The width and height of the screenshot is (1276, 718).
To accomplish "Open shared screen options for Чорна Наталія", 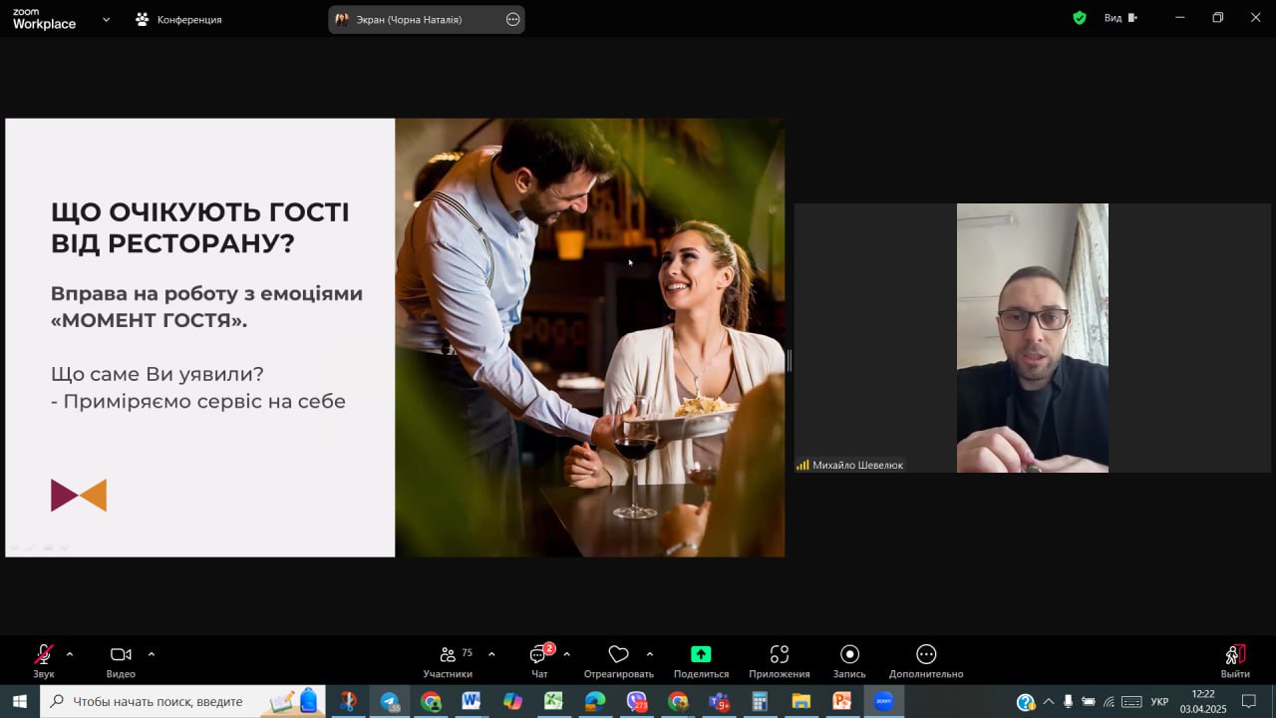I will coord(512,19).
